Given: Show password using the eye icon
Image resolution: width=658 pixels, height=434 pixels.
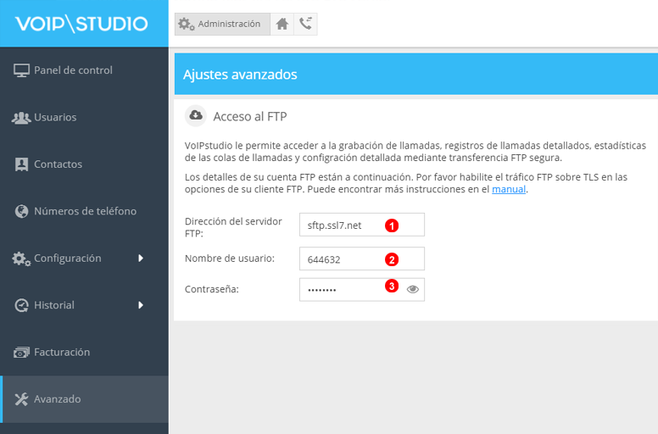Looking at the screenshot, I should 413,289.
